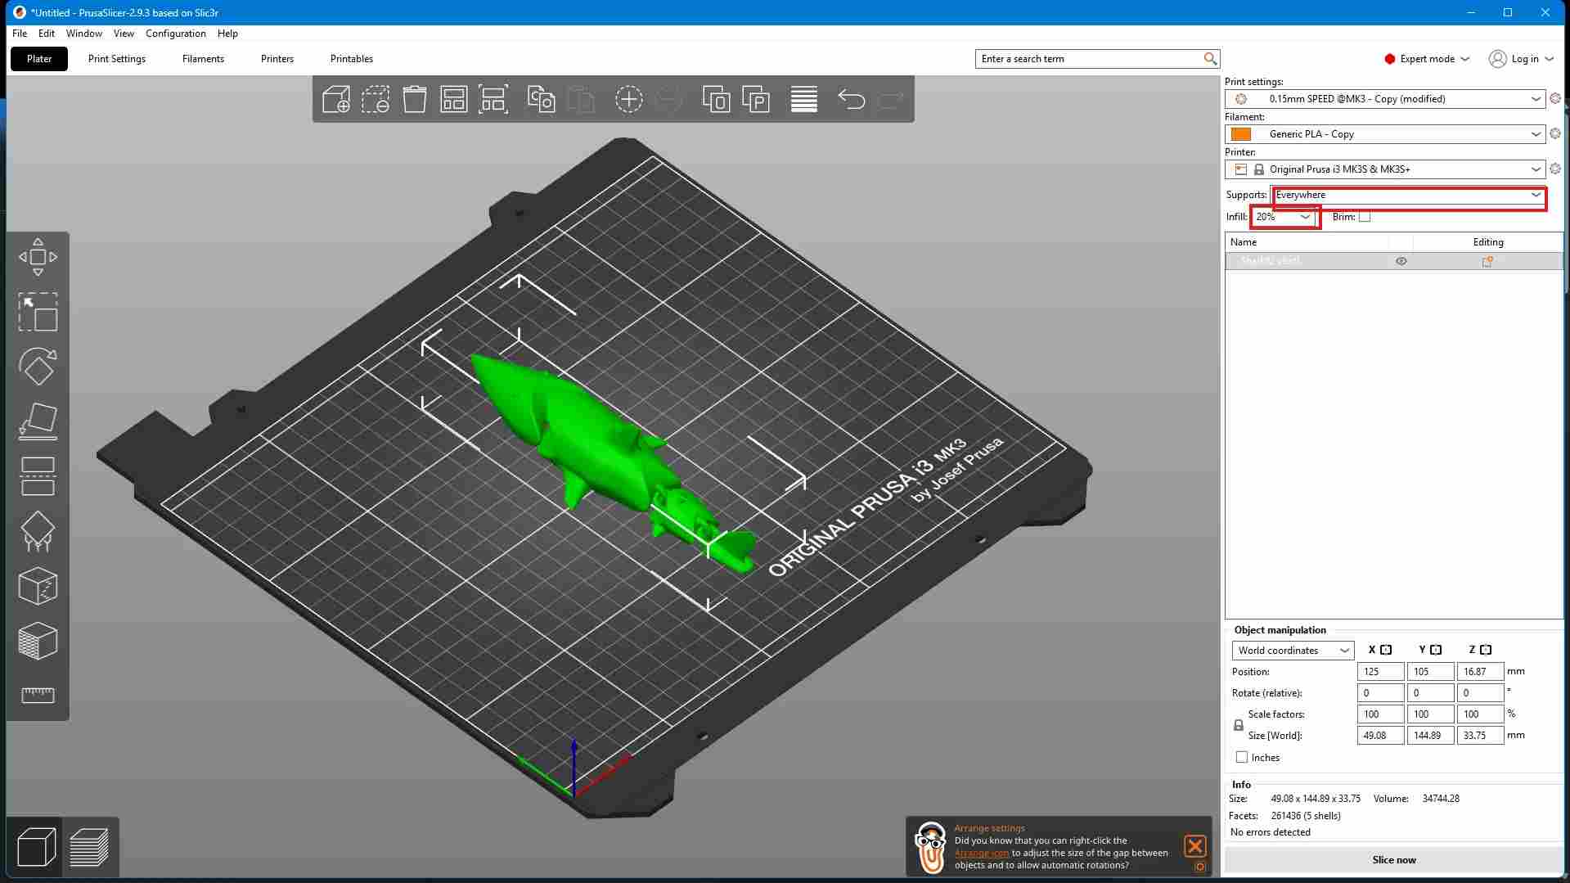Viewport: 1570px width, 883px height.
Task: Click the Arrange selection toolbar icon
Action: [493, 100]
